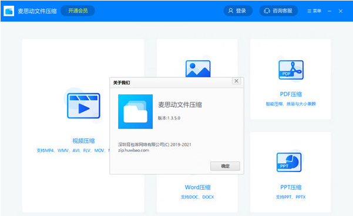Viewport: 353px width, 216px height.
Task: Minimize the main application window
Action: [330, 11]
